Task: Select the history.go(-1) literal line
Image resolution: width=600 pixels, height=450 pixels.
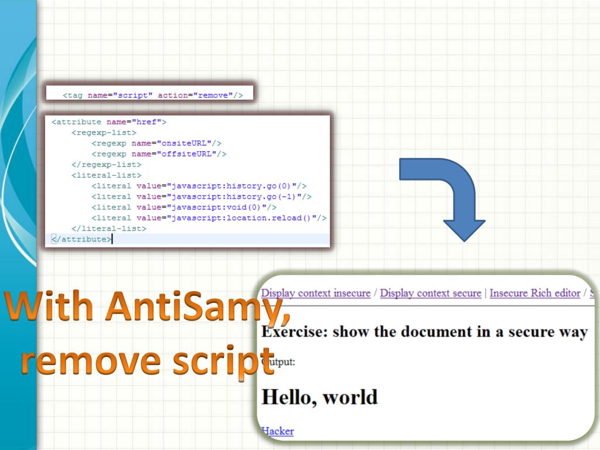Action: pyautogui.click(x=202, y=197)
